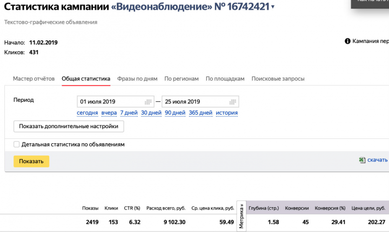Screen dimensions: 389x232
Task: Open the 'По площадкам' tab
Action: click(x=225, y=79)
